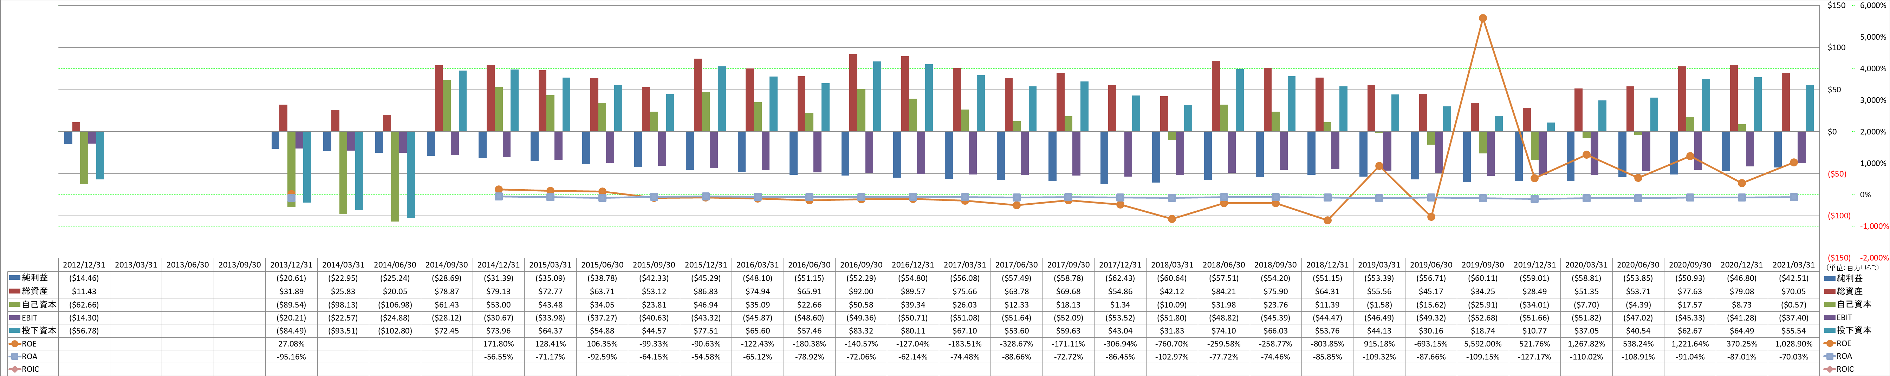Select the 2013/03/31 column header

point(136,265)
